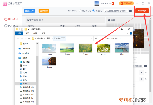The image size is (153, 105).
Task: Click 此电脑 in the address breadcrumb
Action: click(x=40, y=39)
